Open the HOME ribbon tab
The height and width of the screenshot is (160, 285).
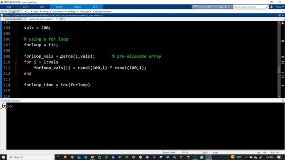pyautogui.click(x=8, y=7)
